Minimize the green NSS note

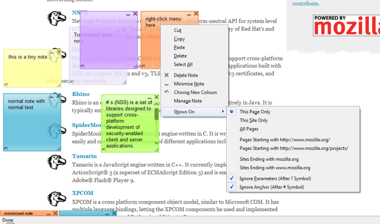pos(150,98)
